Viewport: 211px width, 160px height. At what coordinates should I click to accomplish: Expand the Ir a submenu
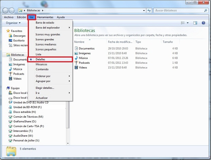click(x=50, y=93)
